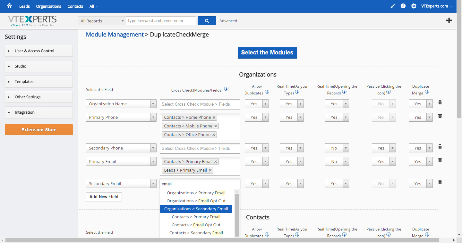This screenshot has height=243, width=462.
Task: Click the help info icon in the top bar
Action: point(403,6)
